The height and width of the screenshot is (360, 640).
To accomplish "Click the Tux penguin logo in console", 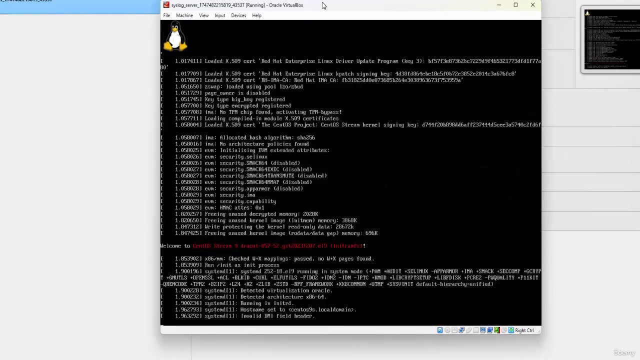I will tap(175, 36).
